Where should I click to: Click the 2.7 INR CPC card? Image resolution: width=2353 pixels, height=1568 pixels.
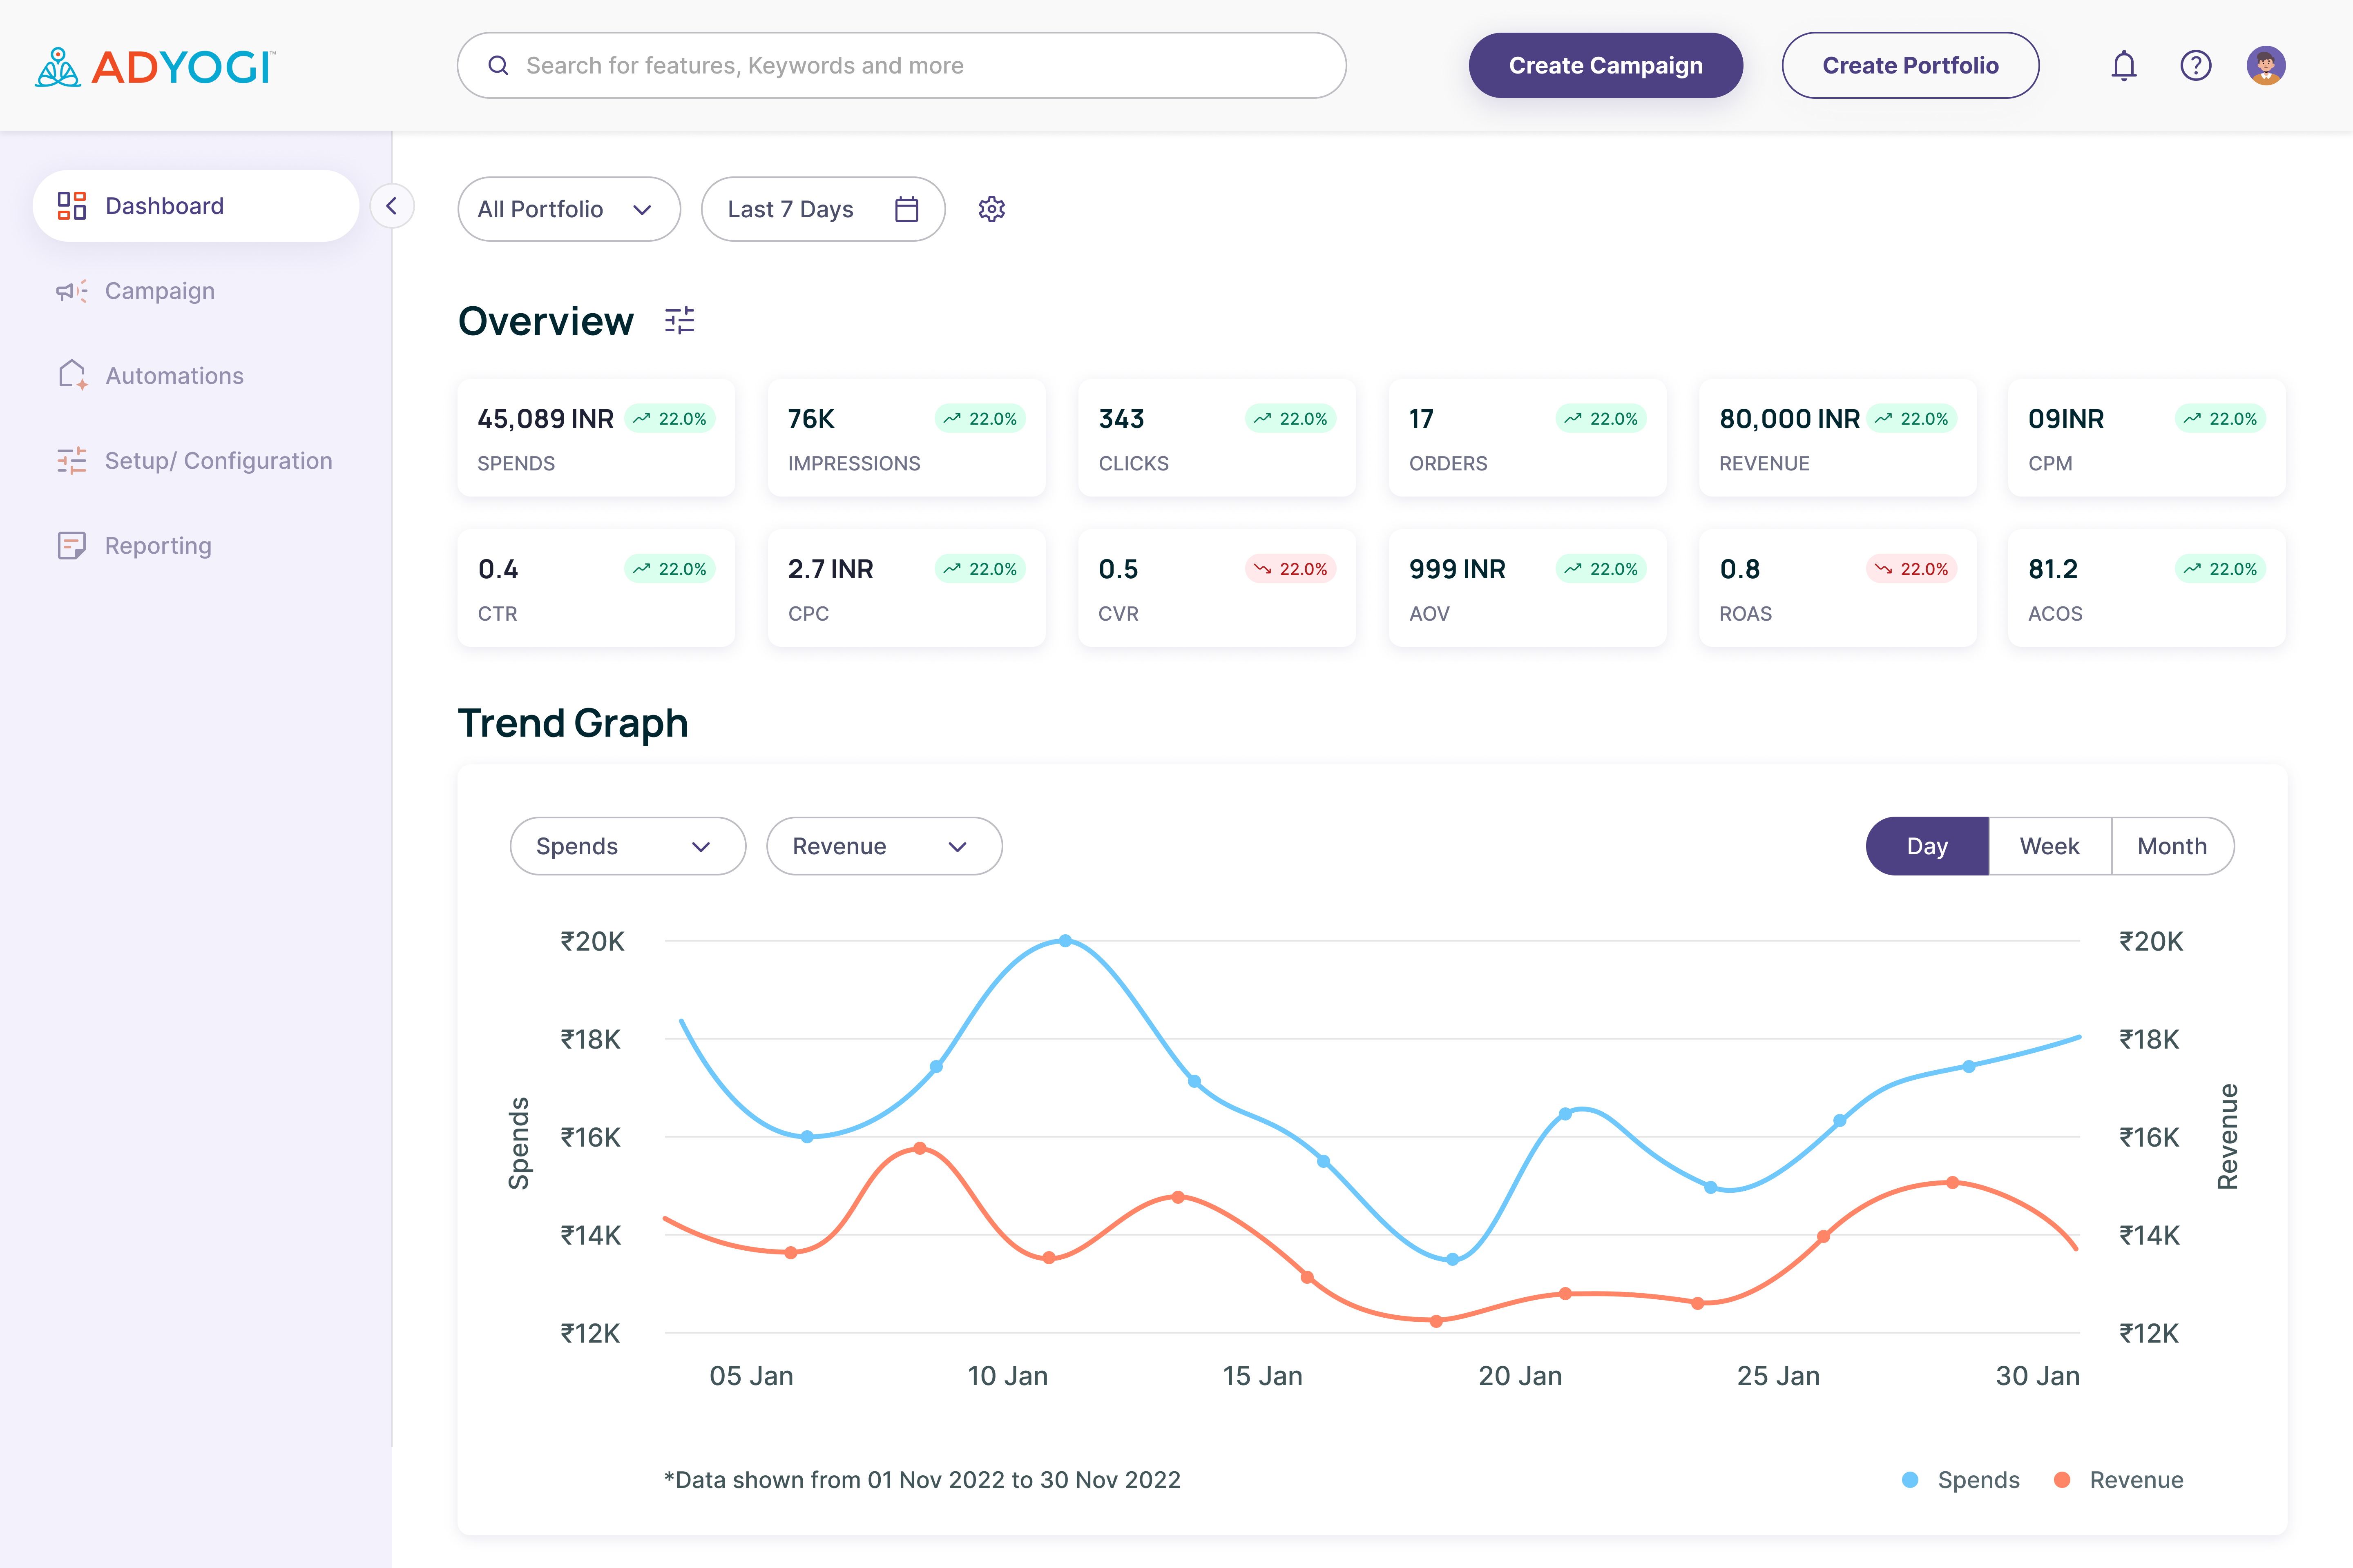point(906,588)
